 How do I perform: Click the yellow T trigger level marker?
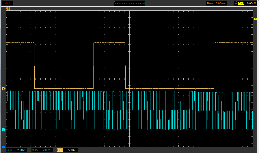pos(255,19)
